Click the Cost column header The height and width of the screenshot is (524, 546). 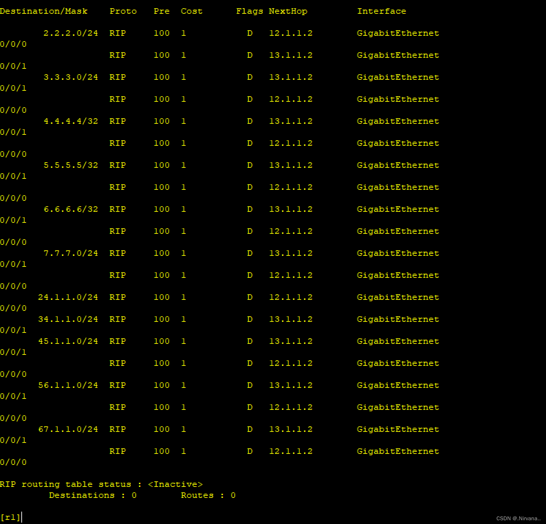pyautogui.click(x=192, y=11)
